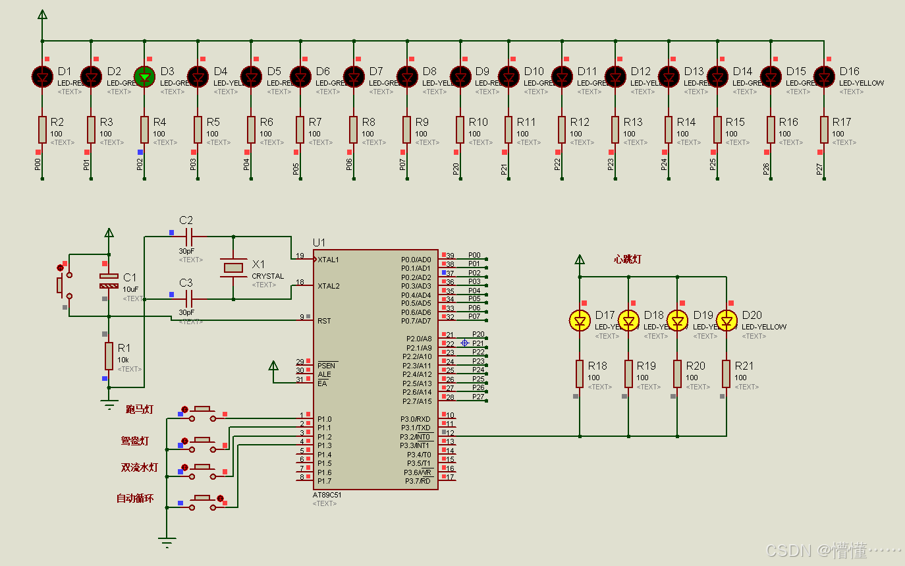Screen dimensions: 905x566
Task: Select resistor R20 symbol
Action: coord(678,374)
